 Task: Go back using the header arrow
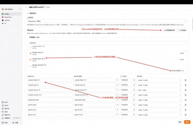pyautogui.click(x=26, y=7)
